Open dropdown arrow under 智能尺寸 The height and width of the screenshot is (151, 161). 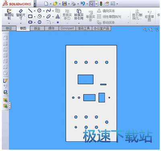pos(21,23)
